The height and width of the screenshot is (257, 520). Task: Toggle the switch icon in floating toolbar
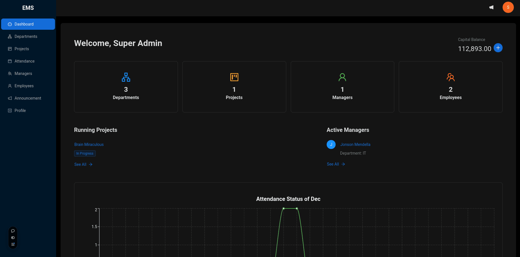pos(13,238)
